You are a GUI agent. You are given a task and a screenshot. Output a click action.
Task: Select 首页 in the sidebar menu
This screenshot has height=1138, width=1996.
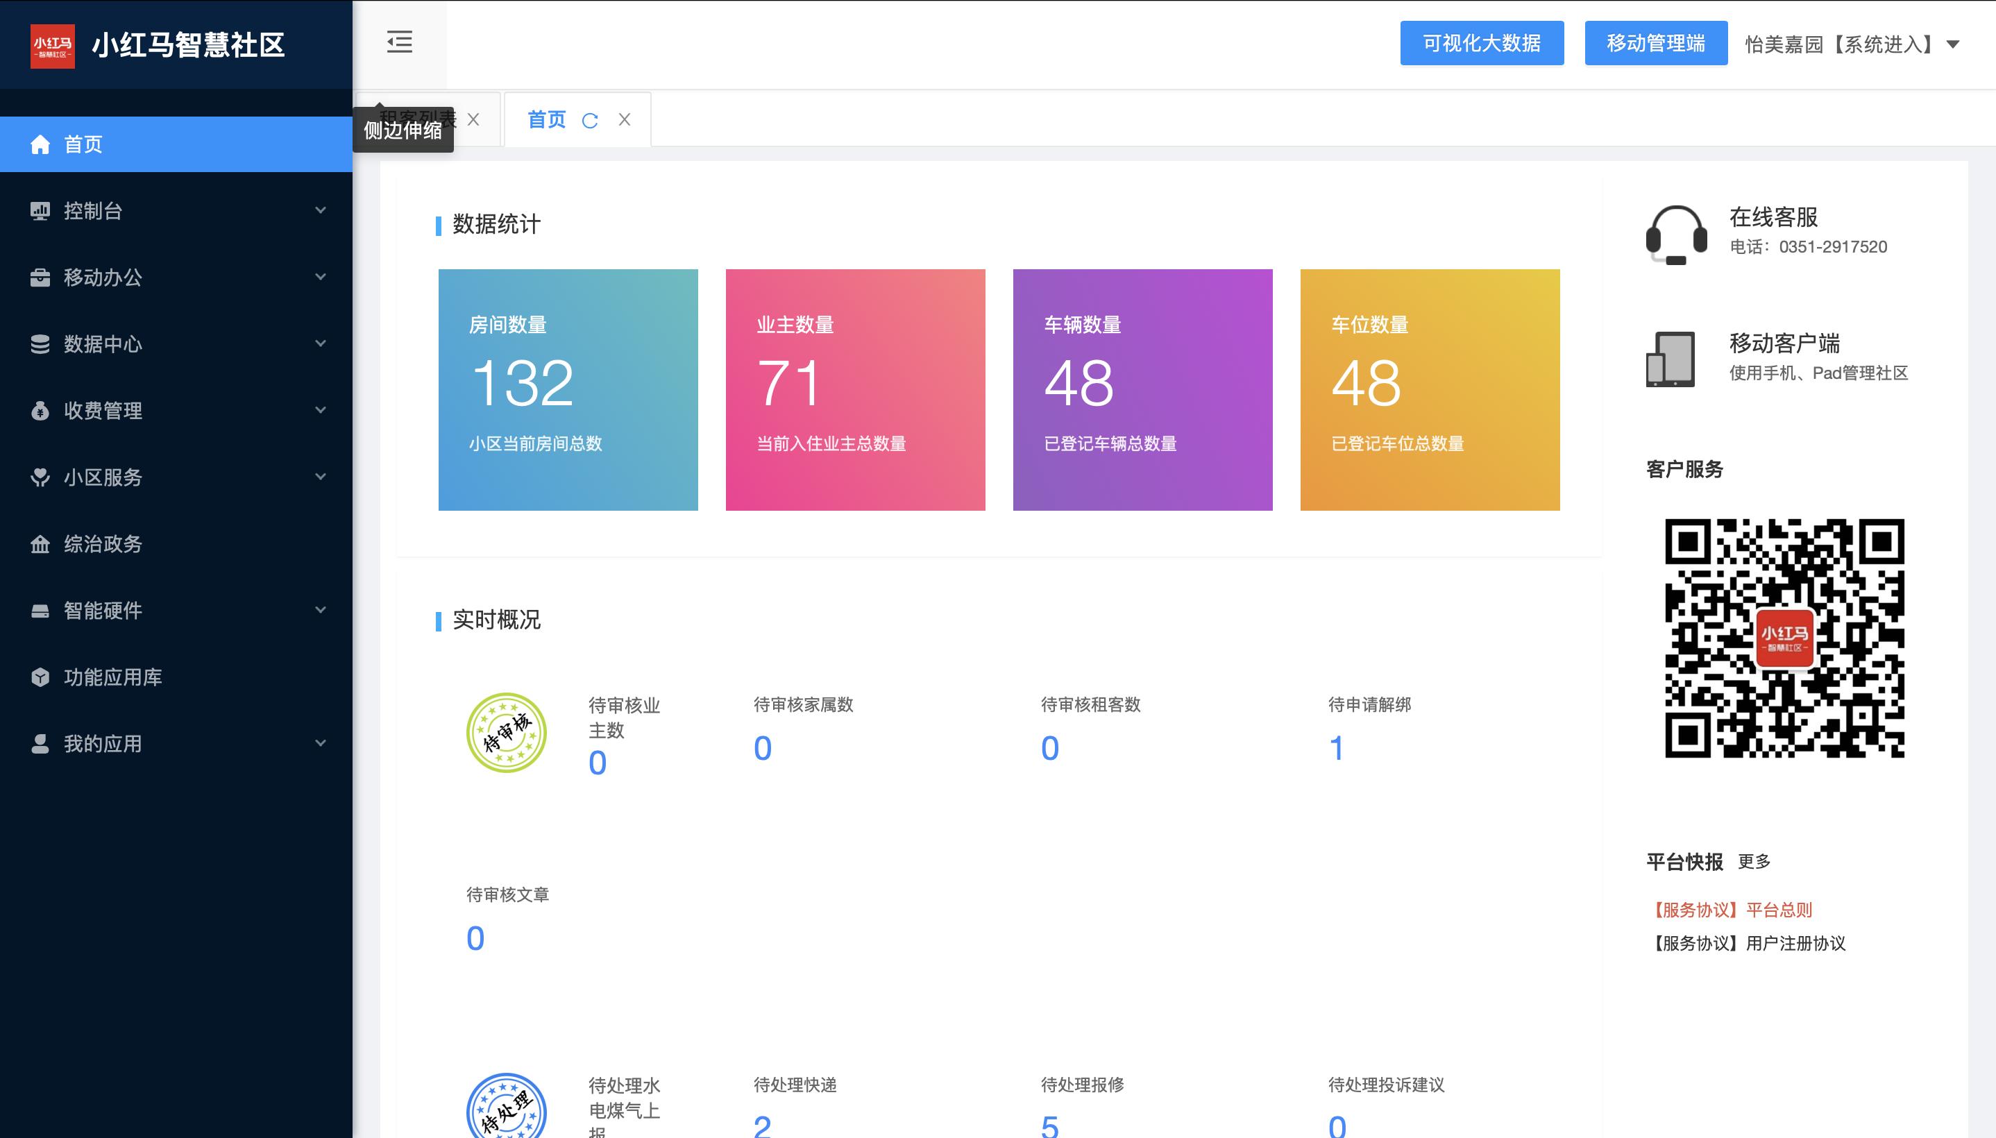point(176,144)
